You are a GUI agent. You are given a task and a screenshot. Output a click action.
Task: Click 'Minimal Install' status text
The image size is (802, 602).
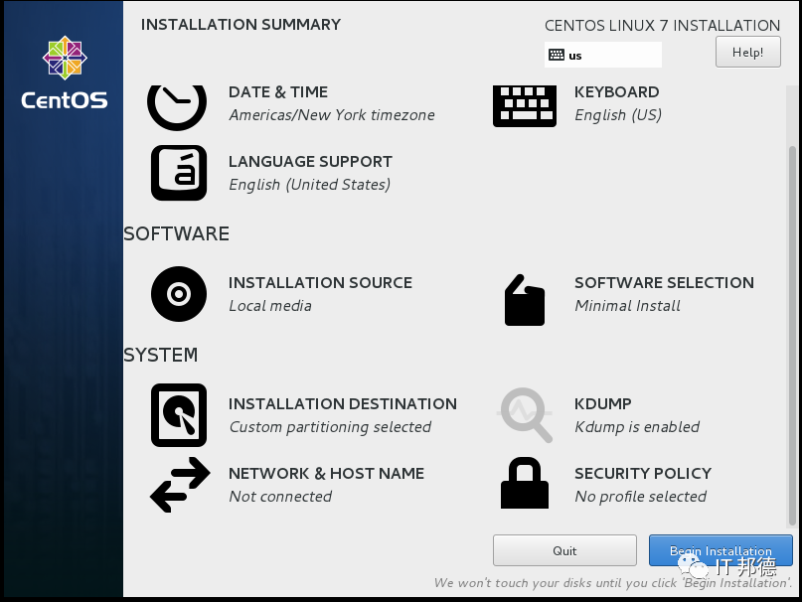coord(627,306)
